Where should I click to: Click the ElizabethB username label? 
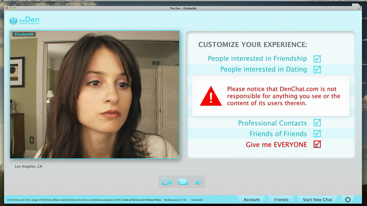(x=24, y=34)
